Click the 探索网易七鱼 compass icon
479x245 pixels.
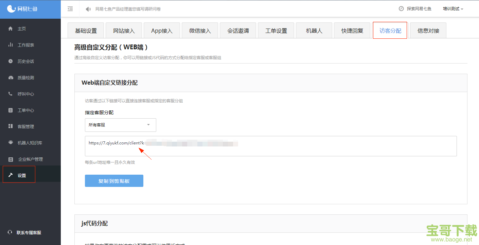(401, 9)
